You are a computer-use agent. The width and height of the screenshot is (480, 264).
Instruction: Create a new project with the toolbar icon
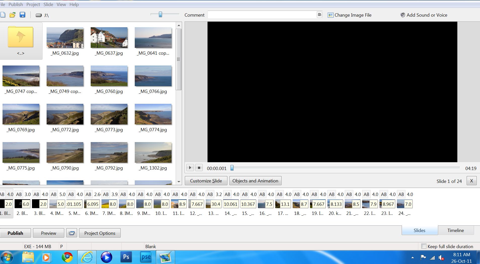[3, 15]
